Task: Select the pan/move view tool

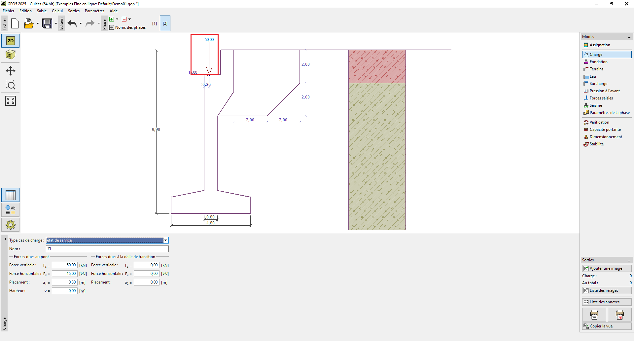Action: [x=11, y=71]
